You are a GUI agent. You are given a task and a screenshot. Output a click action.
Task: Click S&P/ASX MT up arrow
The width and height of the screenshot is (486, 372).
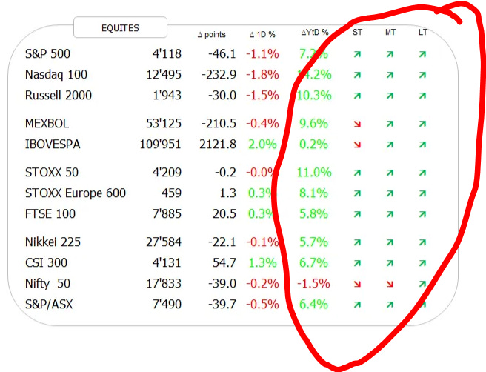pos(390,305)
